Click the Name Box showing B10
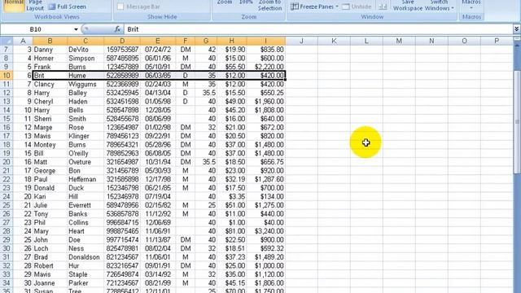 [x=37, y=29]
